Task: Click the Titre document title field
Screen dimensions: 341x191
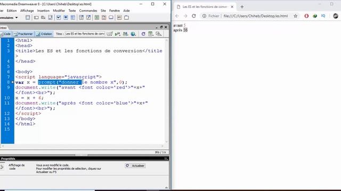Action: [x=85, y=34]
